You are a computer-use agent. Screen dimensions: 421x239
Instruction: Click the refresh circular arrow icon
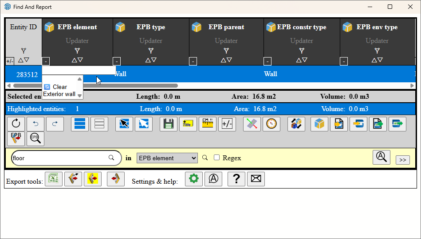coord(16,124)
